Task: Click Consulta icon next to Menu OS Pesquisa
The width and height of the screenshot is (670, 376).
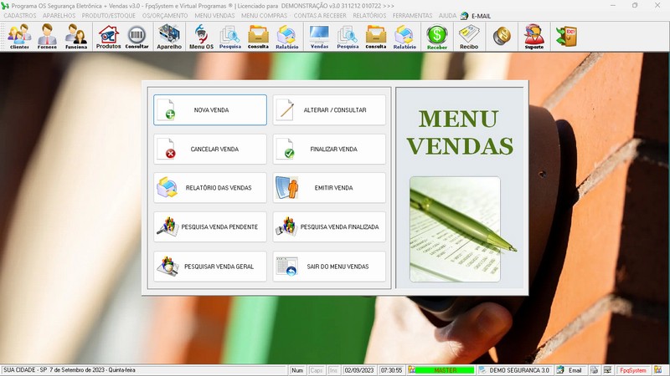Action: (258, 37)
